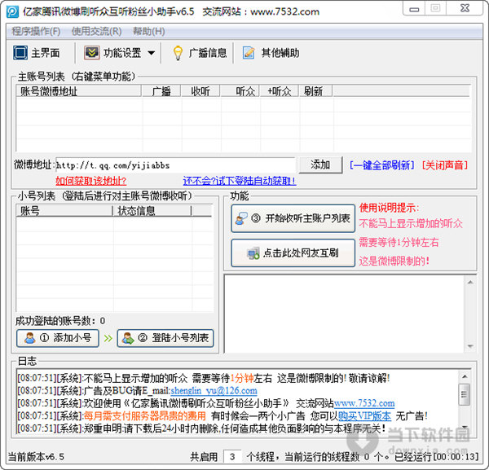Click the 主界面 main interface icon

[20, 52]
